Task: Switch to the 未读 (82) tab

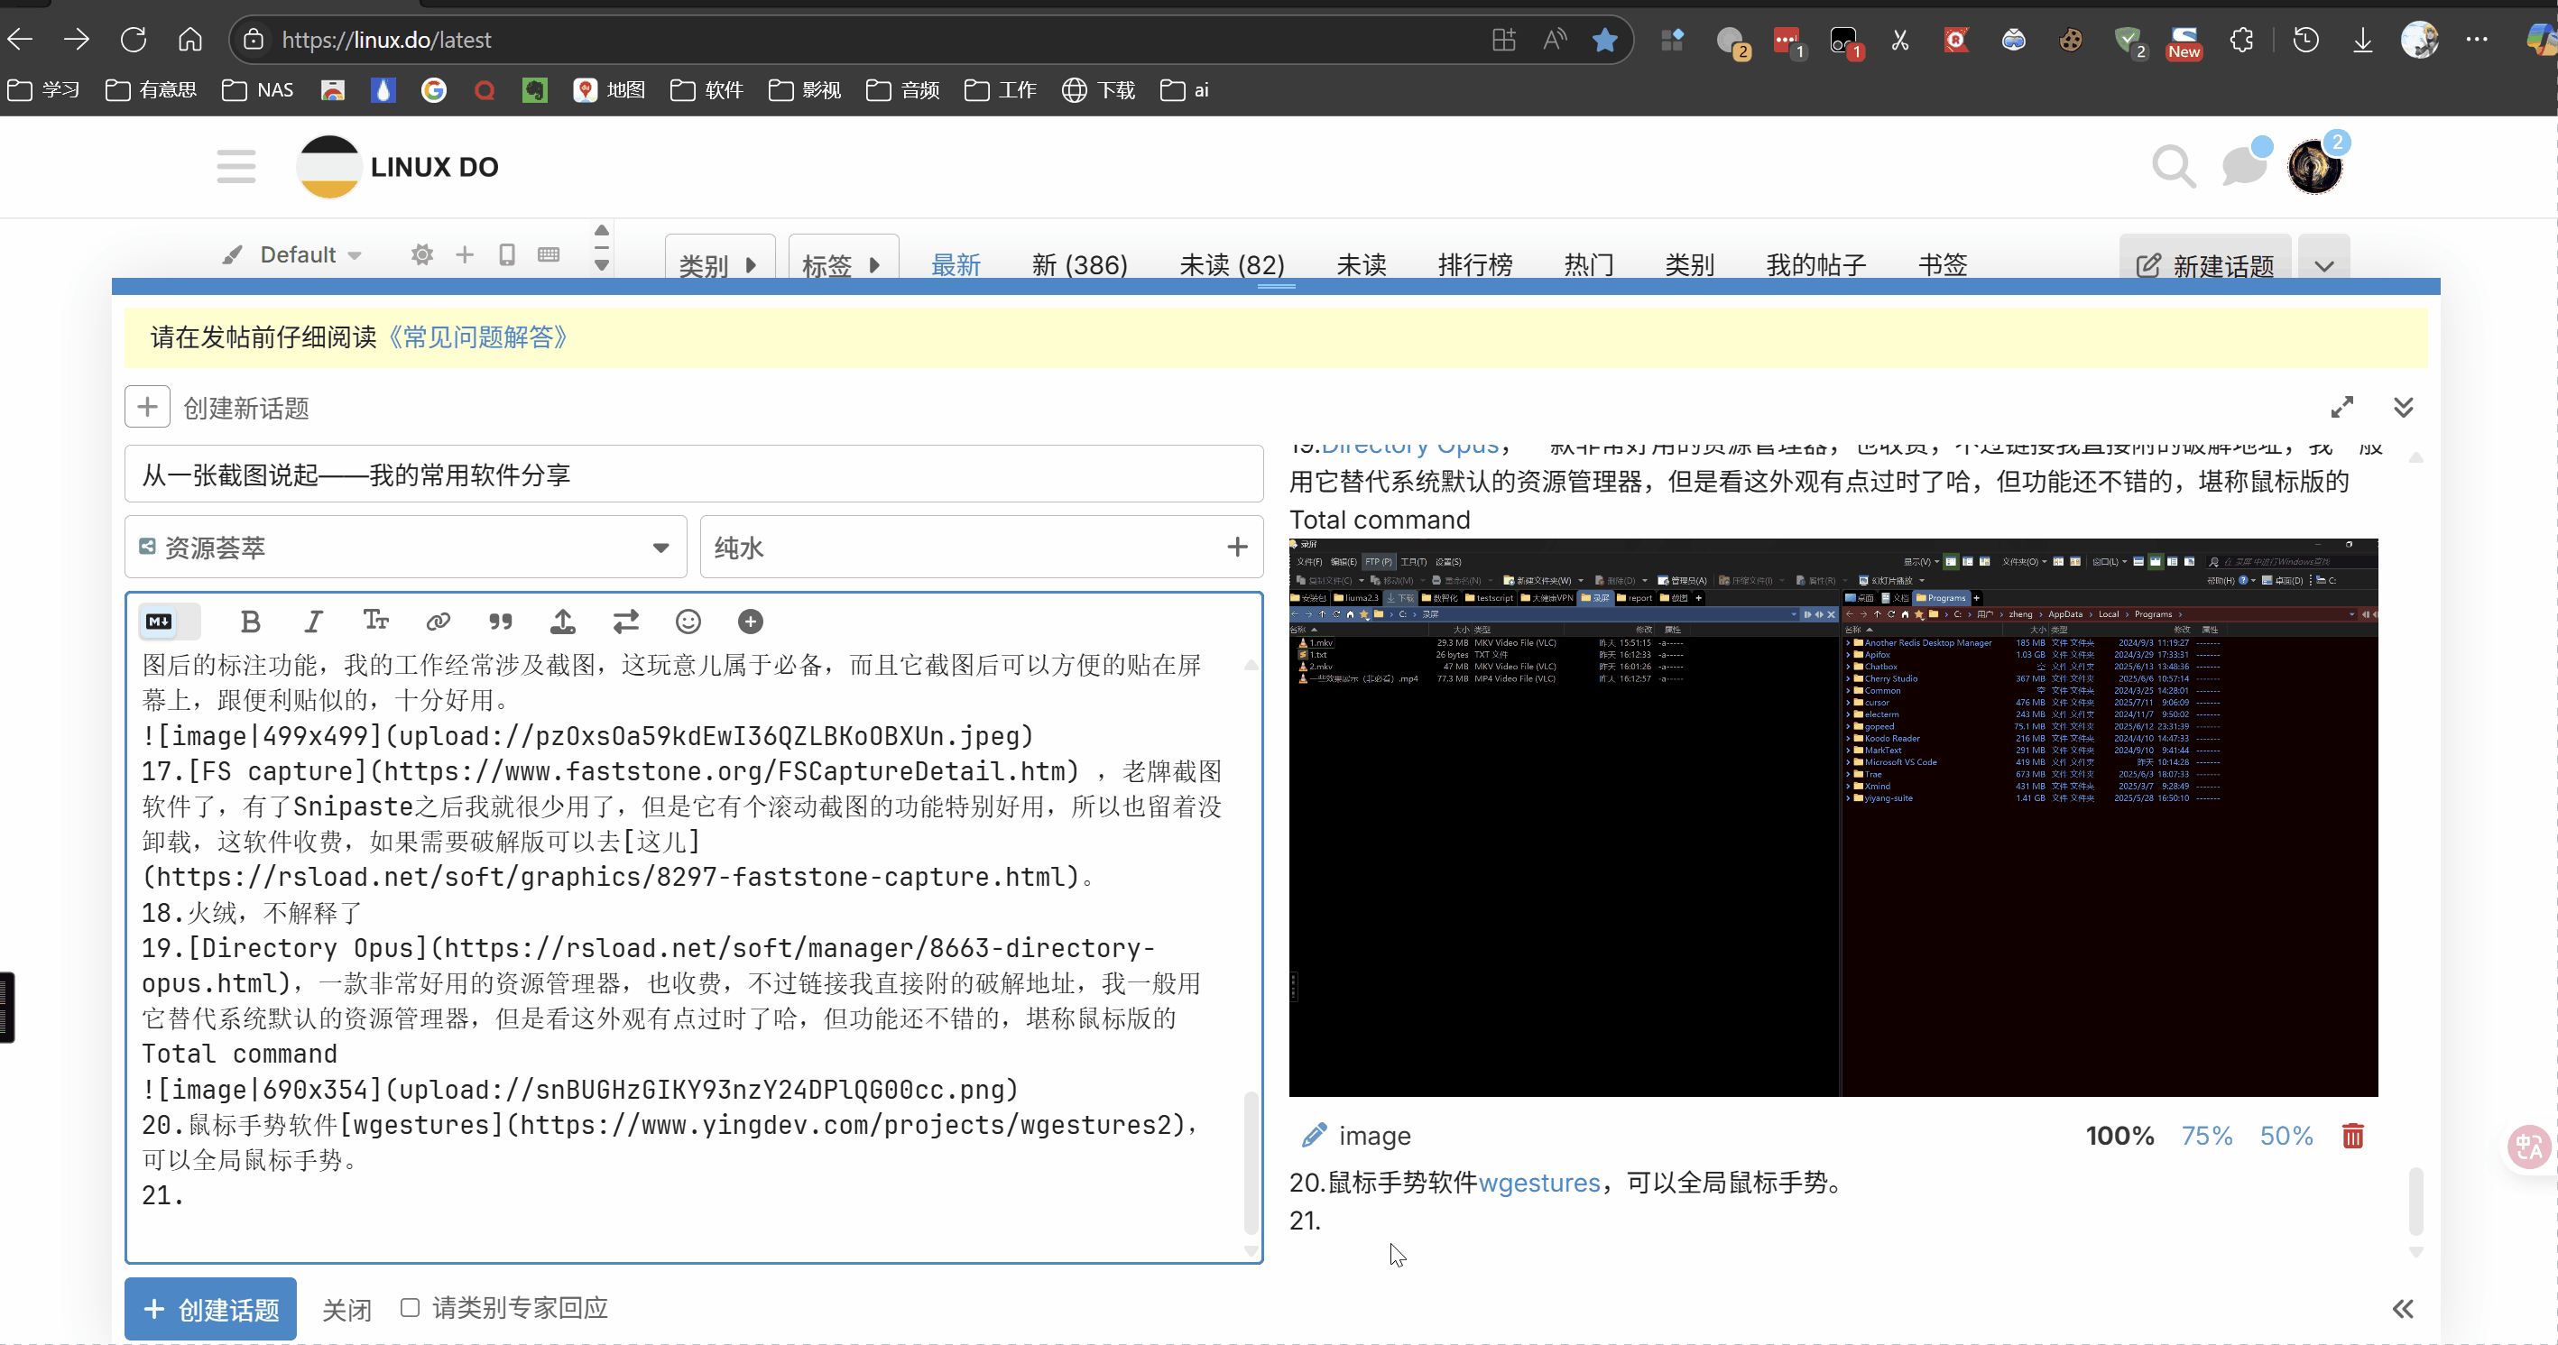Action: (x=1232, y=265)
